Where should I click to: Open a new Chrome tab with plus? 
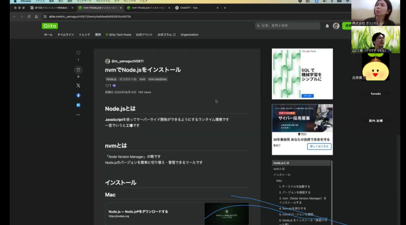(x=225, y=8)
